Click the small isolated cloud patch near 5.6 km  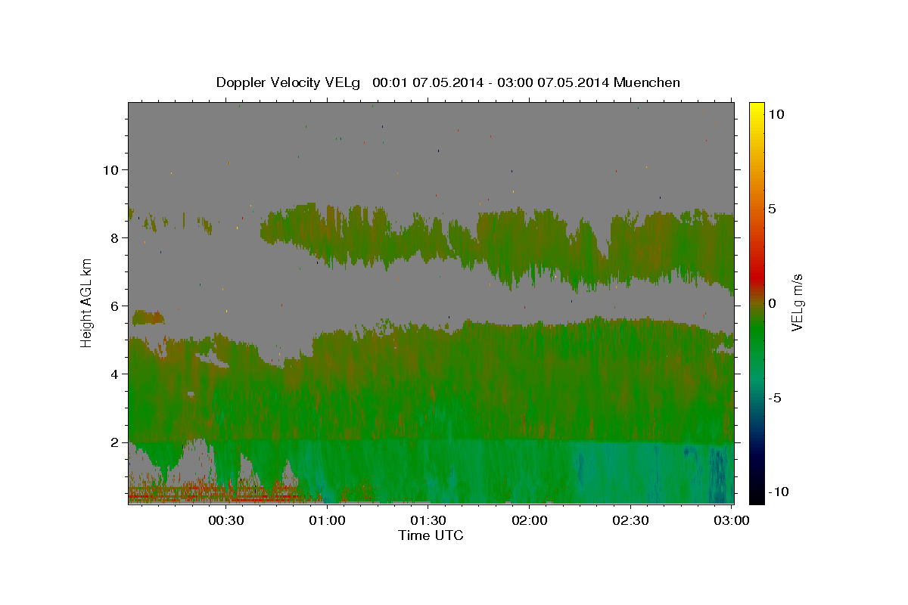pyautogui.click(x=148, y=318)
